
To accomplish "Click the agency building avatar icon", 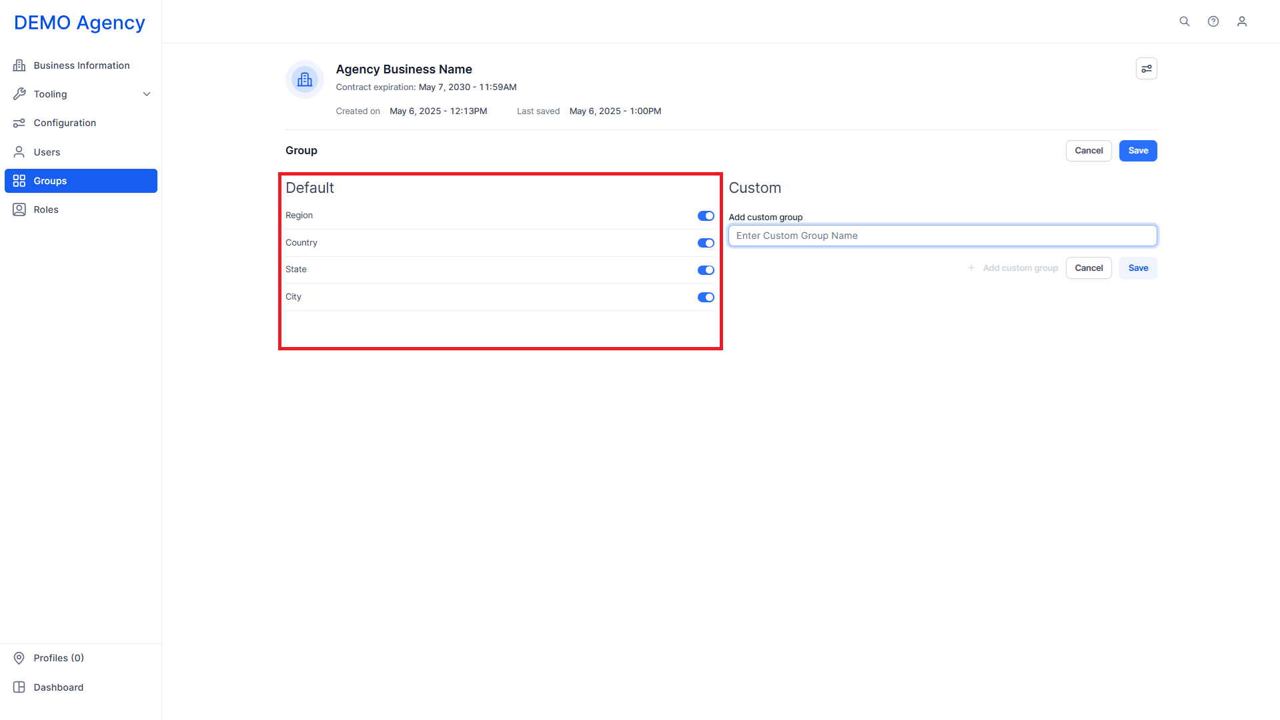I will coord(305,79).
